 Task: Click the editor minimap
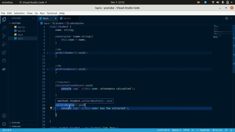tap(223, 32)
